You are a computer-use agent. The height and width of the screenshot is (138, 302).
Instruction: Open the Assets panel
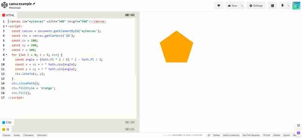pyautogui.click(x=17, y=135)
